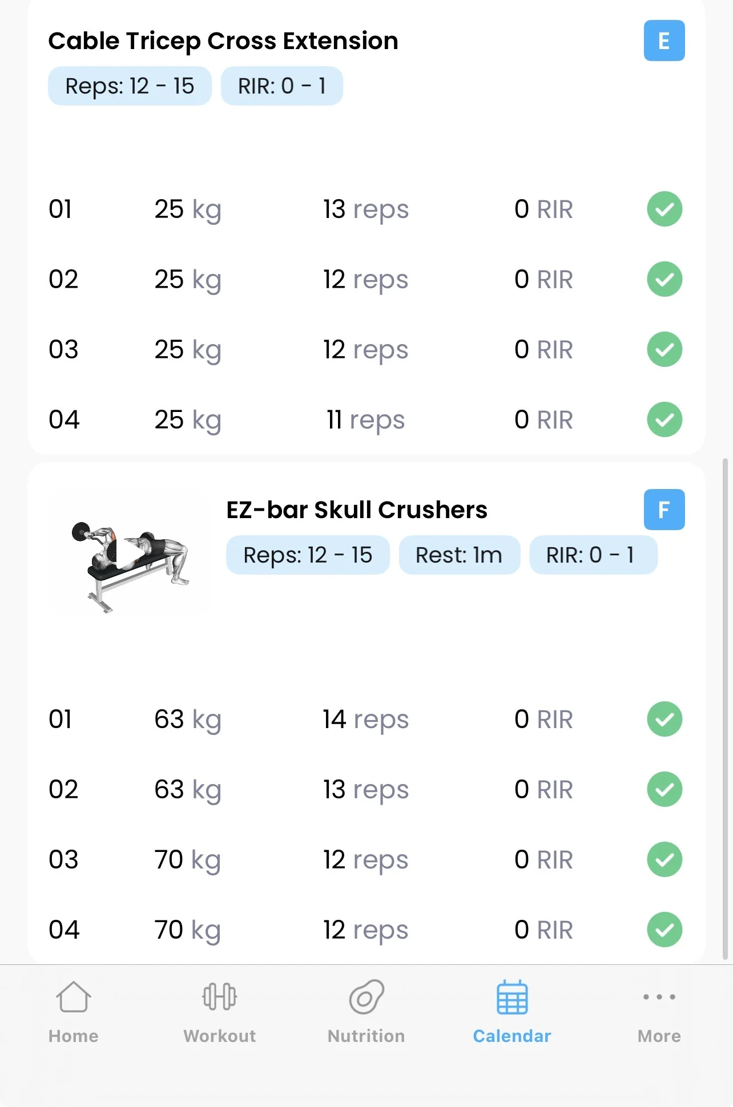The image size is (733, 1107).
Task: Open the More options menu
Action: pos(659,997)
